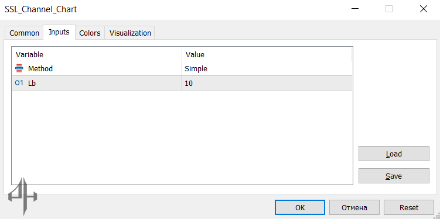Open the Colors tab
Screen dimensions: 440x219
(90, 33)
